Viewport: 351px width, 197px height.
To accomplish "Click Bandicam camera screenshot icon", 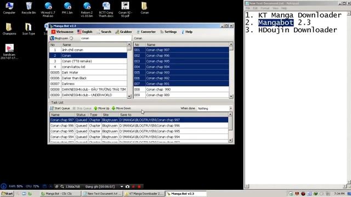I will pos(127,187).
